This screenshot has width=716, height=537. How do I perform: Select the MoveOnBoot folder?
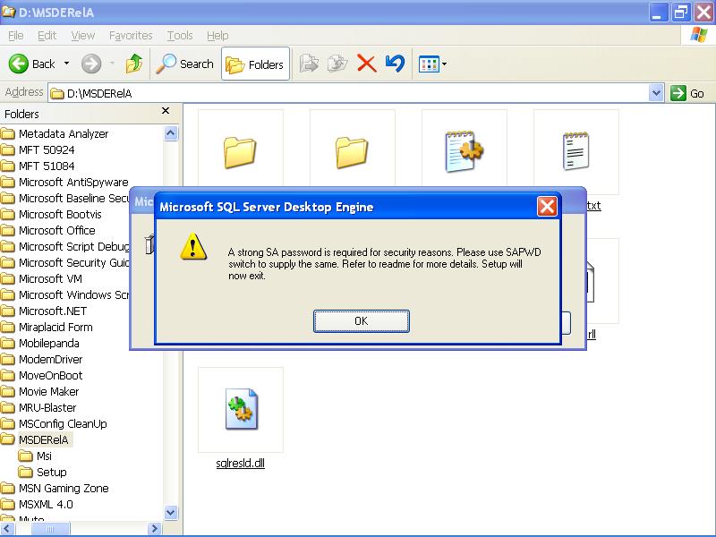[51, 375]
